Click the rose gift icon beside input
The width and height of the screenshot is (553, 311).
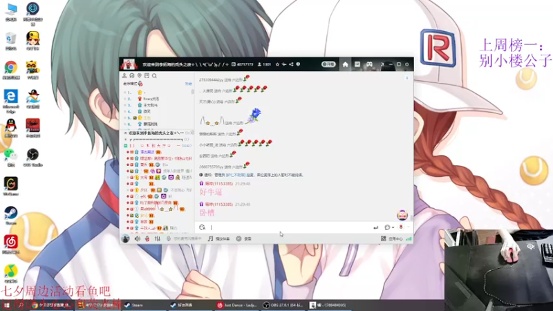coord(401,227)
